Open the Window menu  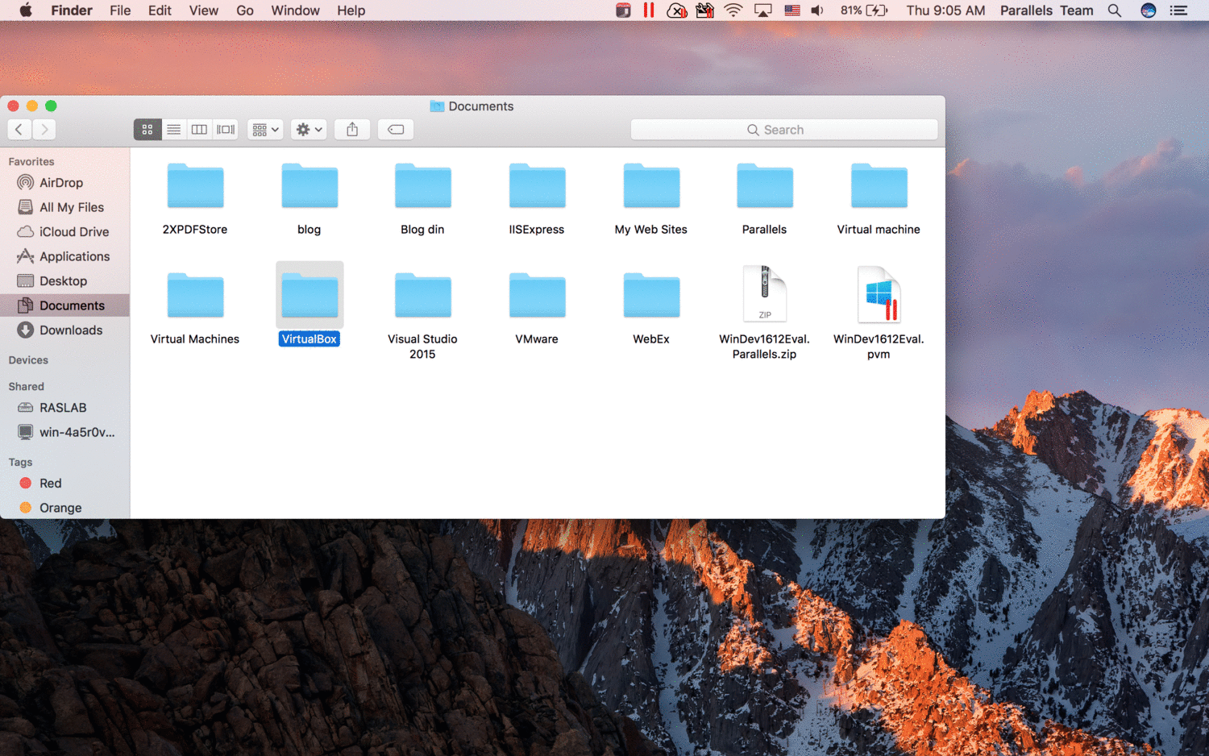click(295, 10)
